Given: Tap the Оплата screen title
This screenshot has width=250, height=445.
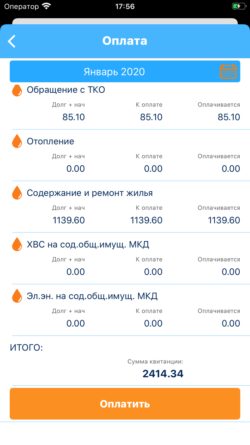Looking at the screenshot, I should [125, 40].
